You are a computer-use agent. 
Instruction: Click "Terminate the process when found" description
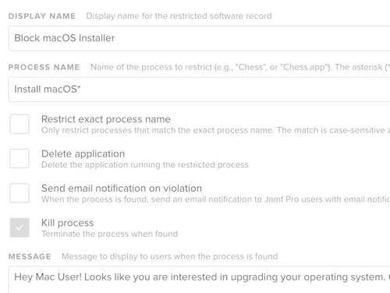point(109,234)
